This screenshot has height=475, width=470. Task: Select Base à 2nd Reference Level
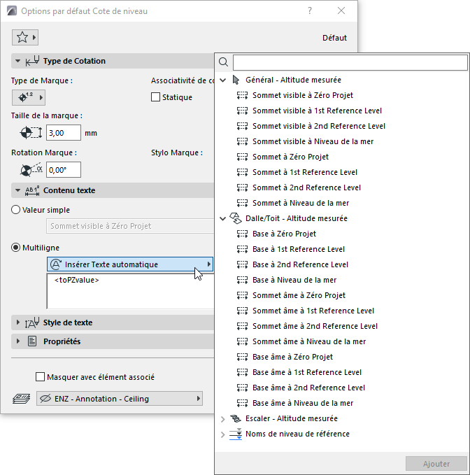point(301,264)
